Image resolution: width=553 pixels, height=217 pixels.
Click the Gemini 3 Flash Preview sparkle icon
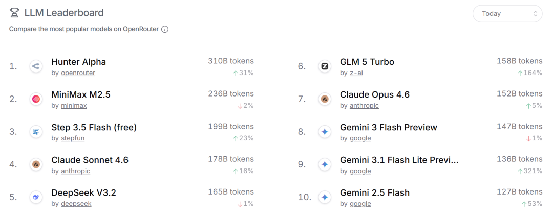point(324,132)
